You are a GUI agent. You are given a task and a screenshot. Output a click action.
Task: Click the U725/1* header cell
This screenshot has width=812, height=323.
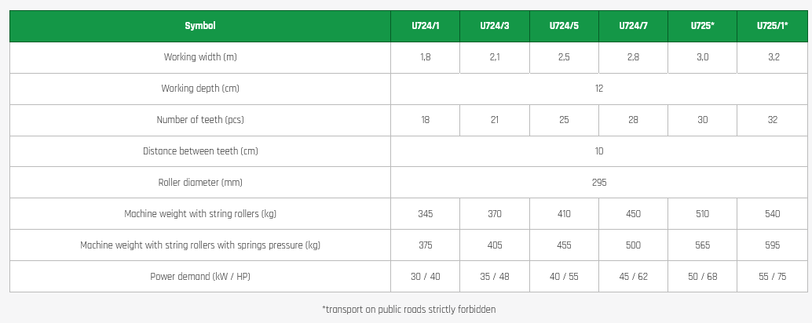[x=772, y=26]
